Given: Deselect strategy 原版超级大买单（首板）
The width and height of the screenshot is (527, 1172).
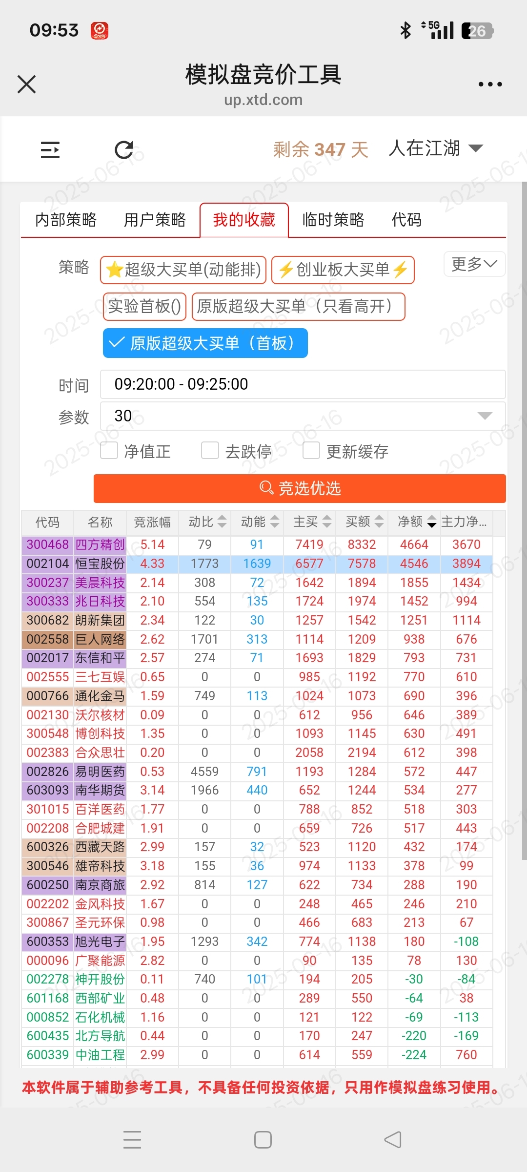Looking at the screenshot, I should (205, 343).
